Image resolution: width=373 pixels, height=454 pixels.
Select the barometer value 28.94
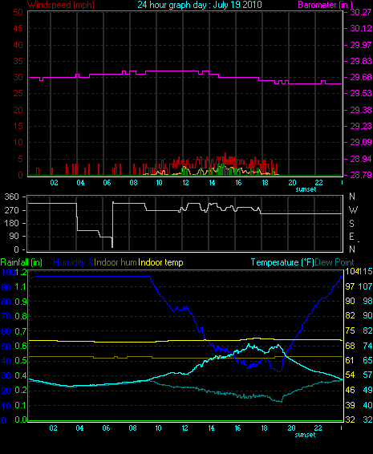click(x=361, y=159)
